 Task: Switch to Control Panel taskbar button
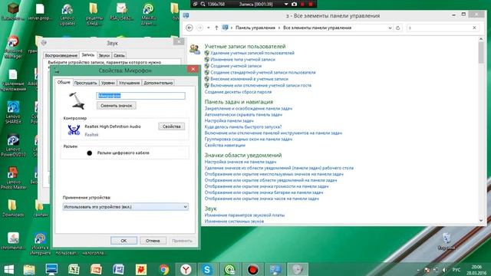(275, 269)
